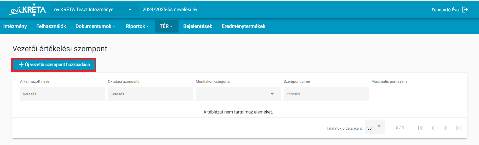Go to the first page of results

(x=420, y=128)
